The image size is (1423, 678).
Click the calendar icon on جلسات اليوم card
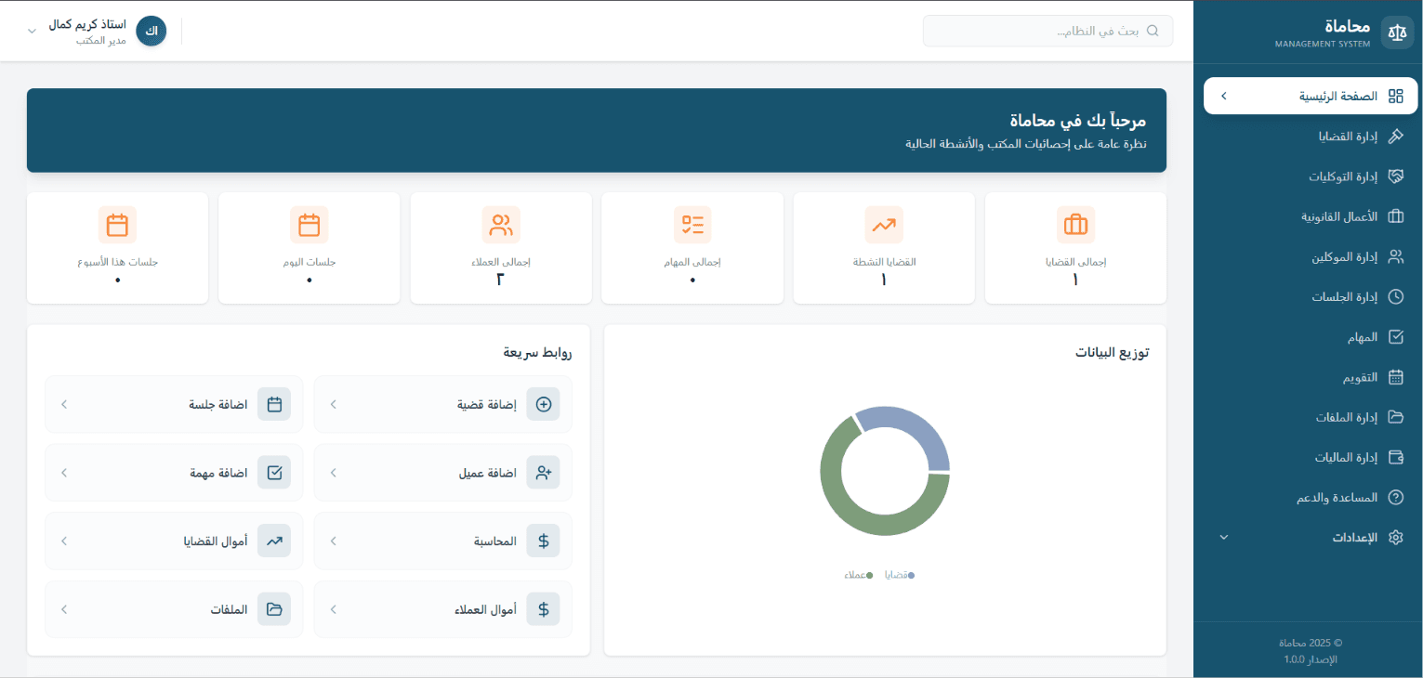tap(310, 225)
